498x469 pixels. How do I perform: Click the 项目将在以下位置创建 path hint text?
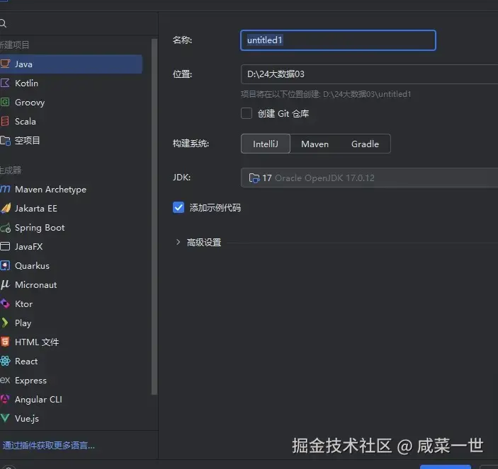(x=326, y=94)
